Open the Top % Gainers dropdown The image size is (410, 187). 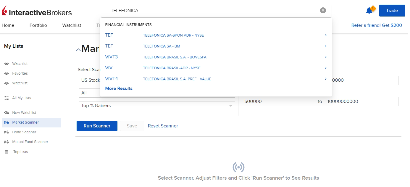tap(157, 106)
